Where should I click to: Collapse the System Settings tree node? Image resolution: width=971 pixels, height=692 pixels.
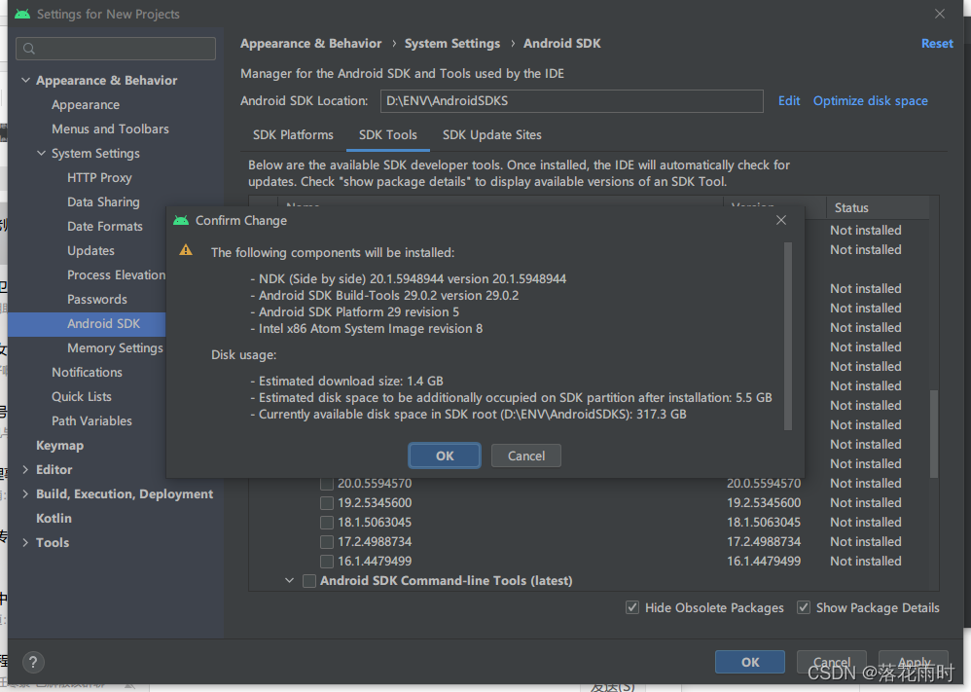coord(41,153)
